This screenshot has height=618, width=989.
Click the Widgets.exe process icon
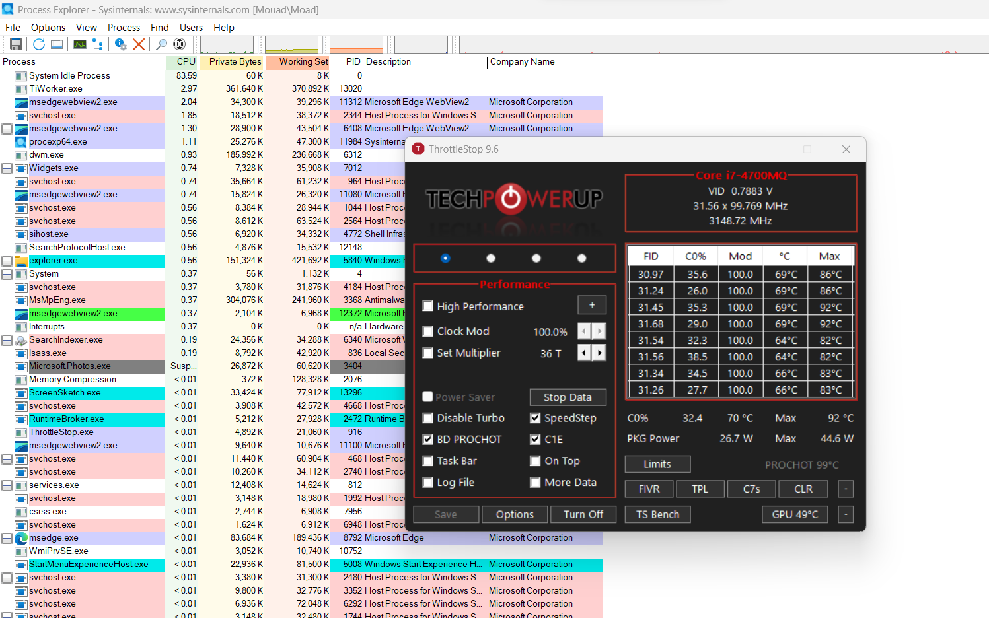pyautogui.click(x=20, y=168)
